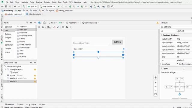
Task: Select activity_main.xml editor tab
Action: 14,14
